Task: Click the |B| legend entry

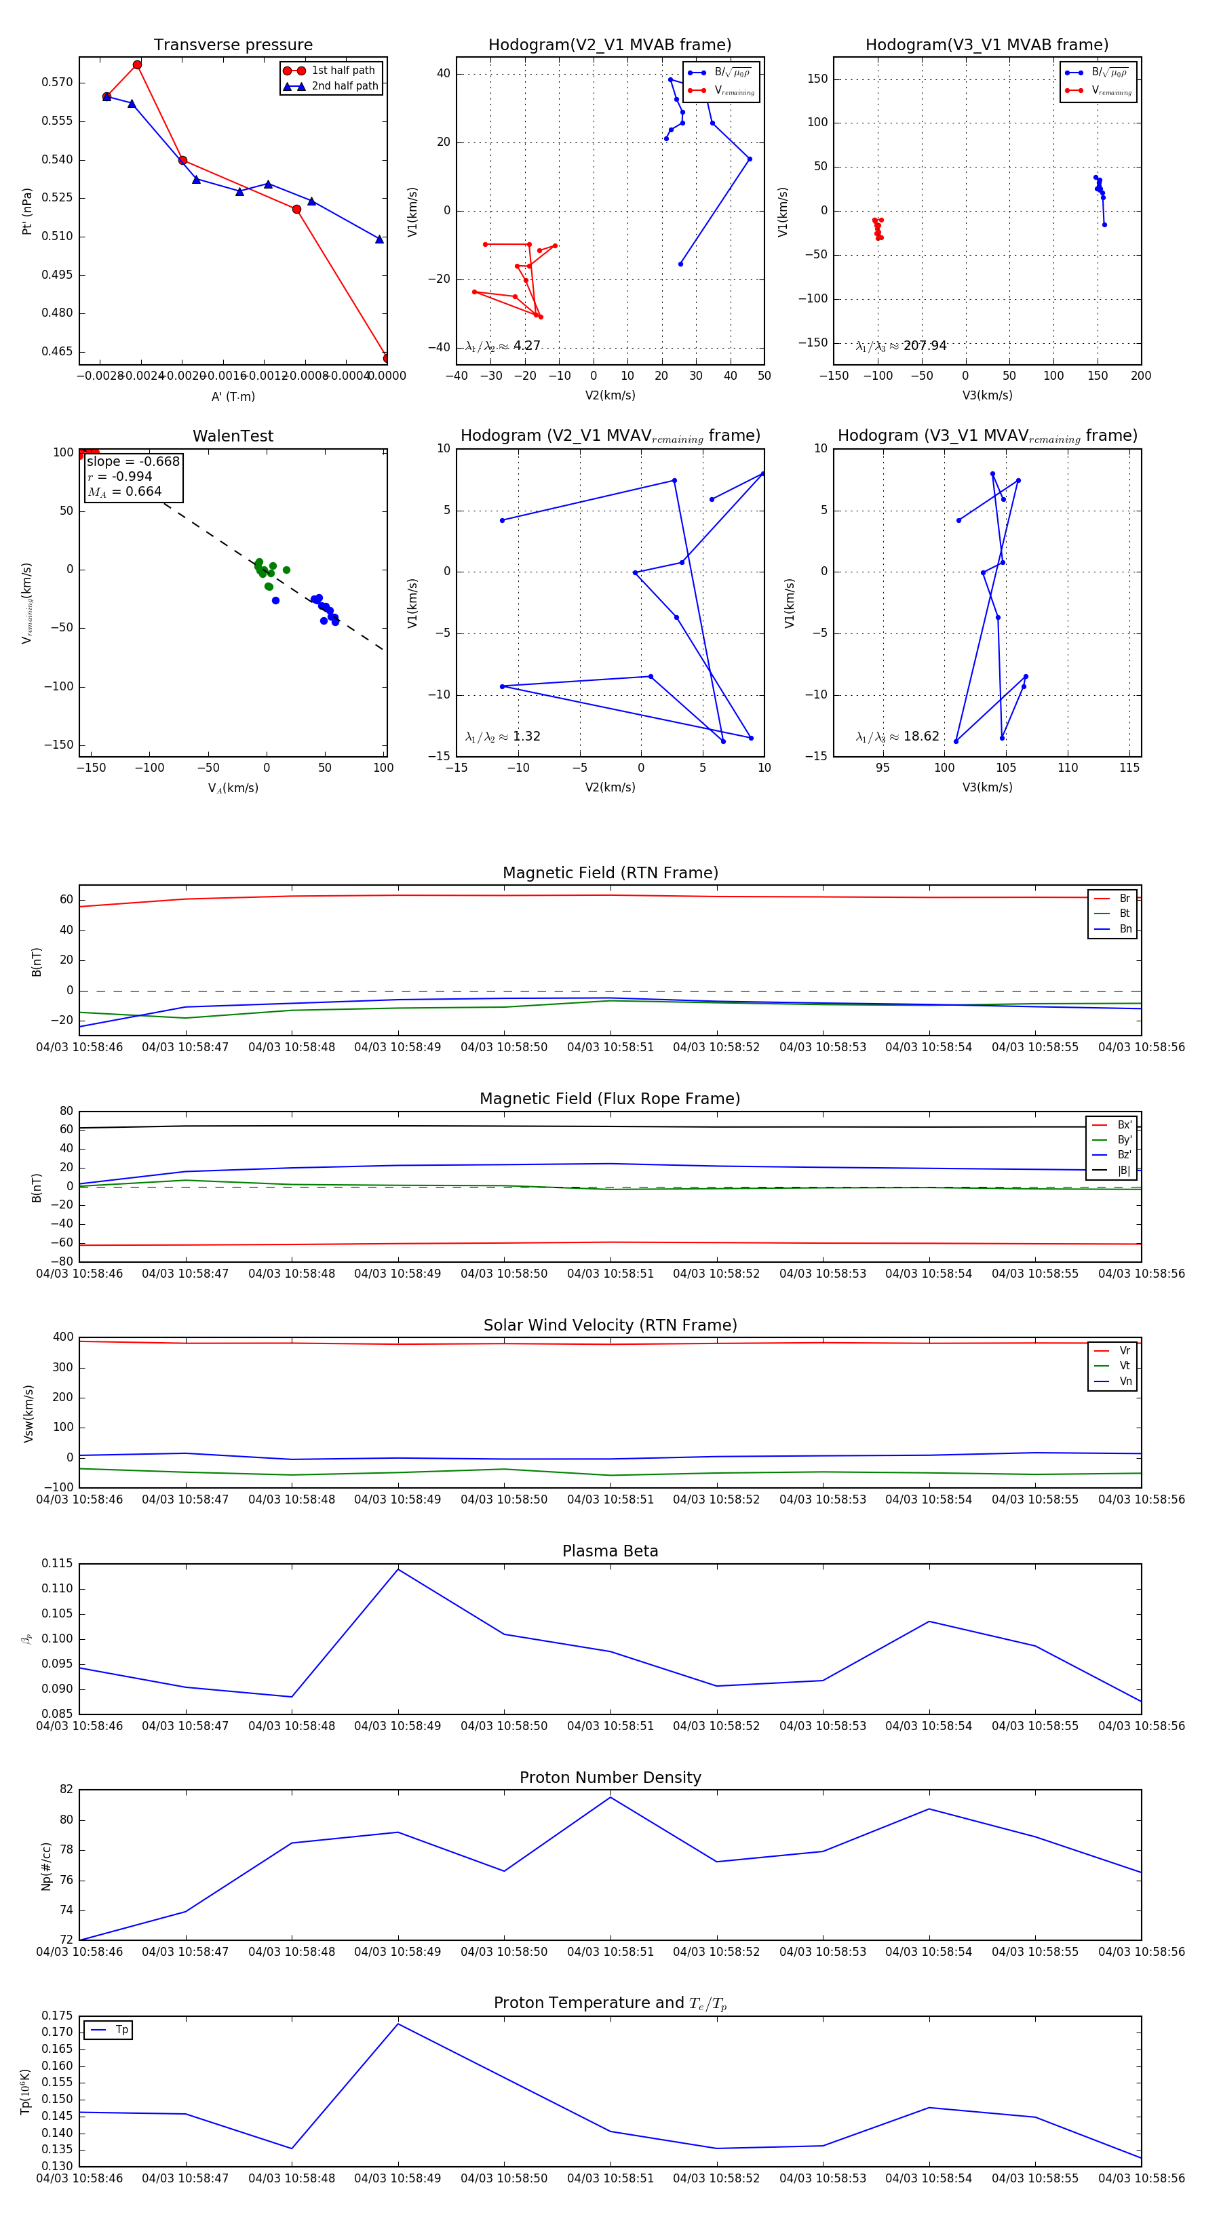Action: coord(1112,1171)
